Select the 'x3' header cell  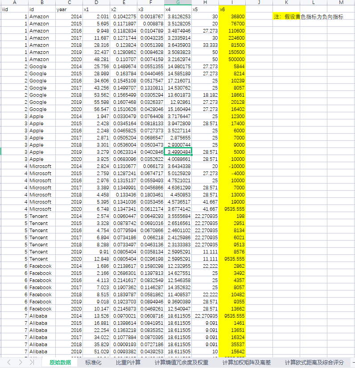pyautogui.click(x=151, y=9)
